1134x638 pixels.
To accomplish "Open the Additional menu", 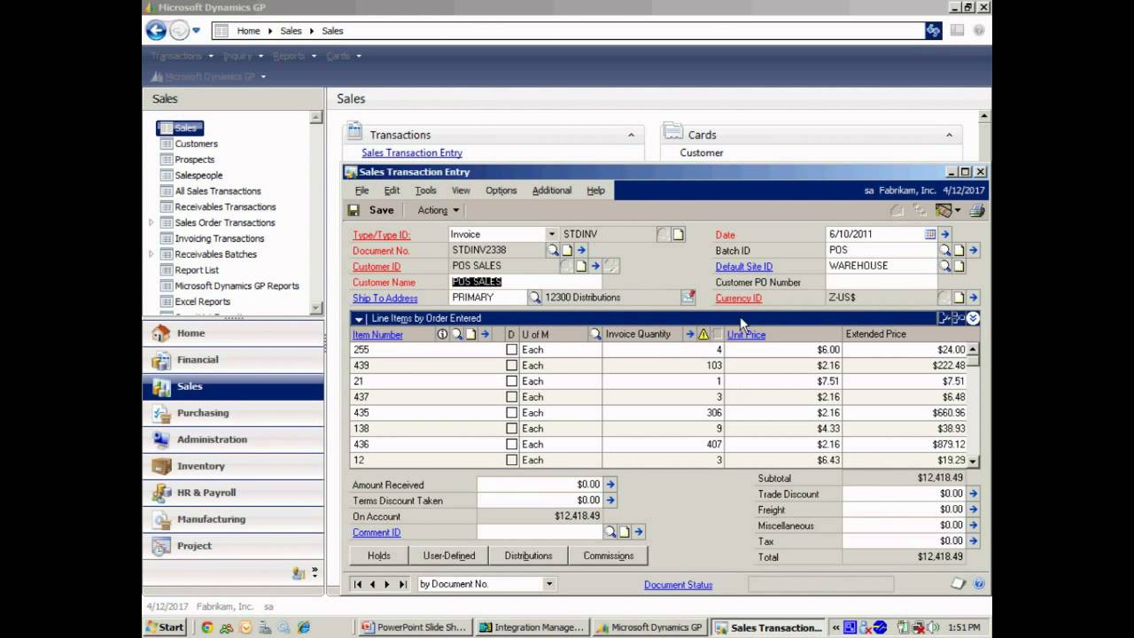I will [552, 191].
